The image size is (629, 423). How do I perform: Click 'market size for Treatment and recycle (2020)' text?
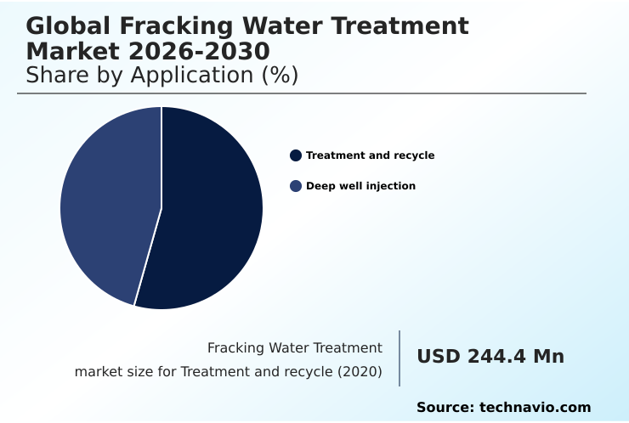pos(228,371)
